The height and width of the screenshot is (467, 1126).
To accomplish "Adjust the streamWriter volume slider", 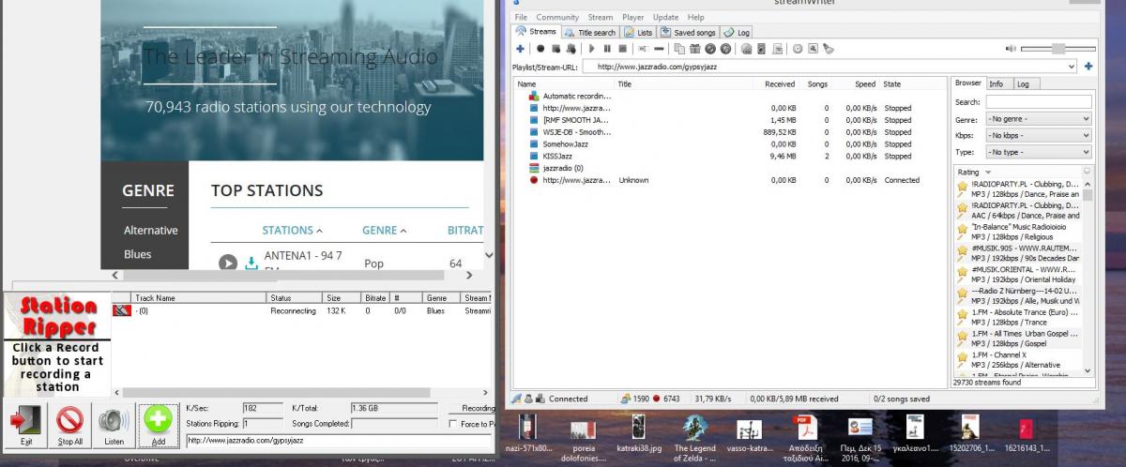I will pyautogui.click(x=1058, y=49).
